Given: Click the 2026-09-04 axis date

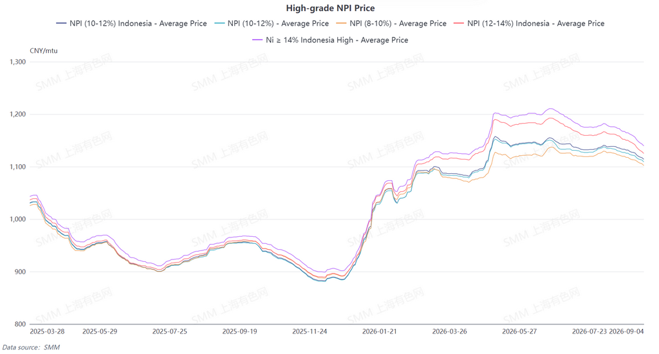Looking at the screenshot, I should pyautogui.click(x=626, y=331).
